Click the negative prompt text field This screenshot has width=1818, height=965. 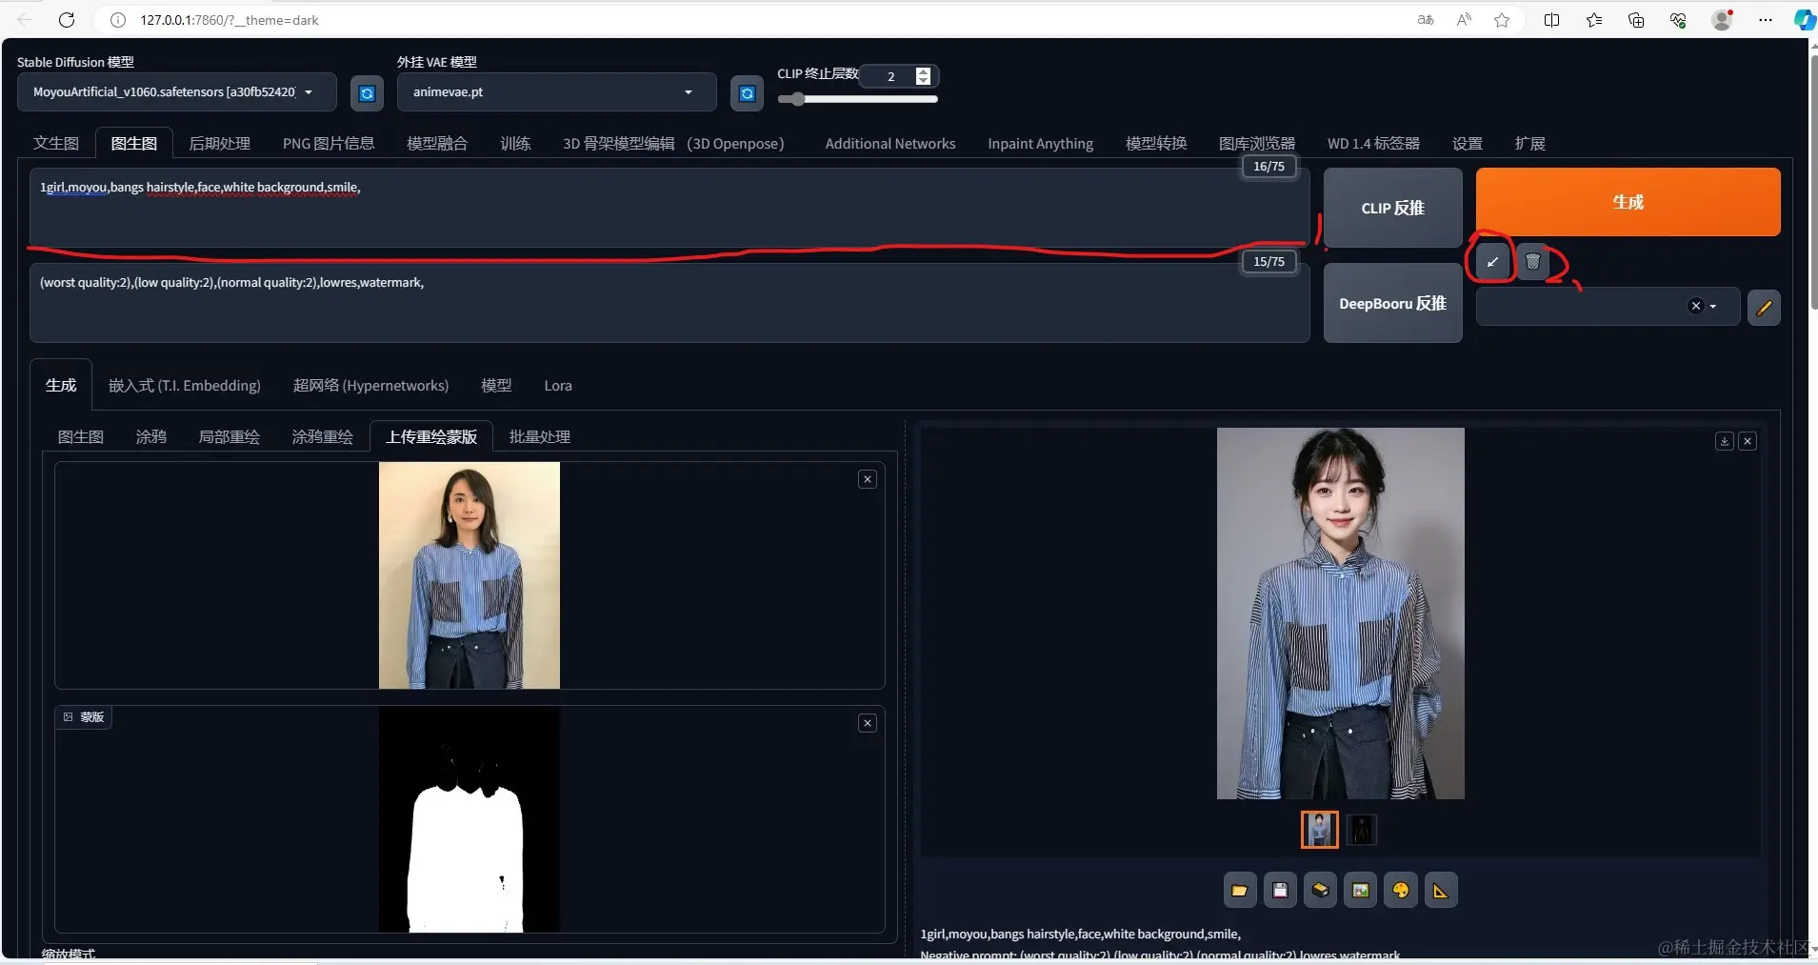669,303
